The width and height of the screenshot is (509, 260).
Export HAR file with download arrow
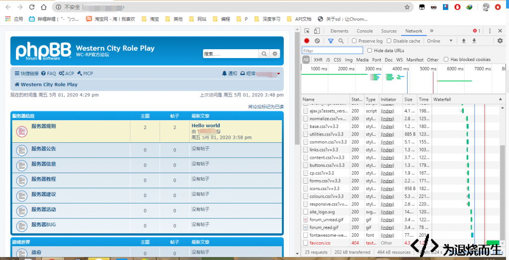[x=474, y=41]
